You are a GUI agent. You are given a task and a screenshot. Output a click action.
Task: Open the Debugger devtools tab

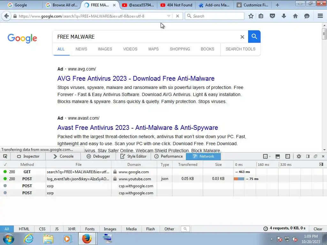click(98, 156)
